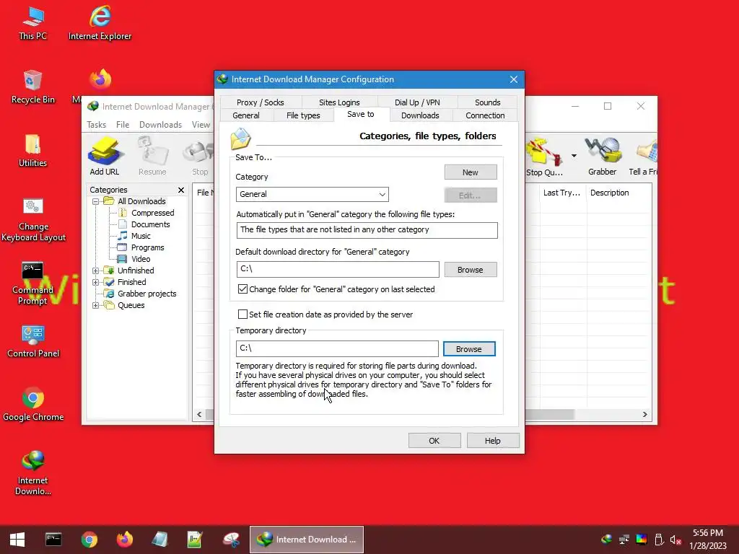Click the network tray icon
Viewport: 739px width, 554px height.
[x=624, y=540]
